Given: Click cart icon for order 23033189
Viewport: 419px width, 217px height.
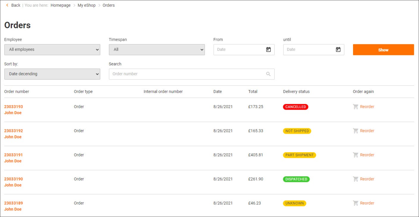Looking at the screenshot, I should pos(355,203).
